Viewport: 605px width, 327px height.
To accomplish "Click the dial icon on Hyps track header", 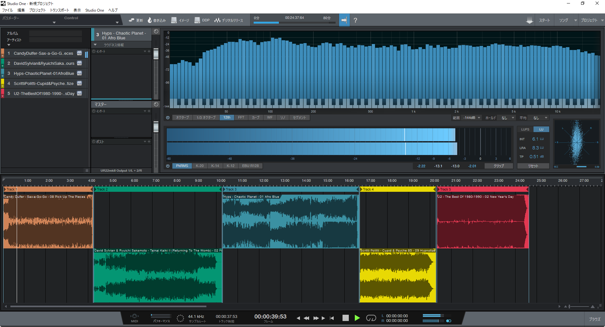I will (156, 31).
